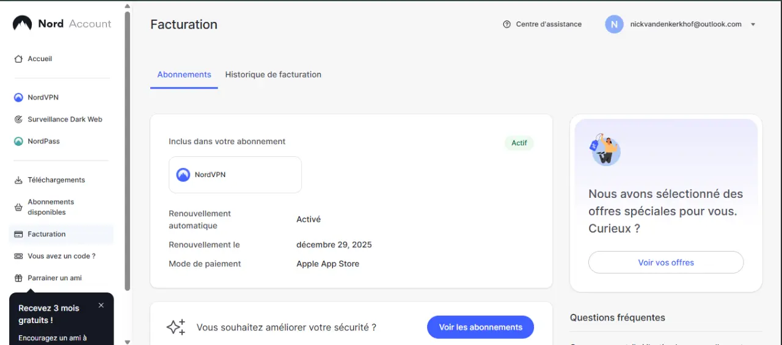Image resolution: width=782 pixels, height=345 pixels.
Task: Click the Nord Account mountain logo
Action: pos(22,23)
